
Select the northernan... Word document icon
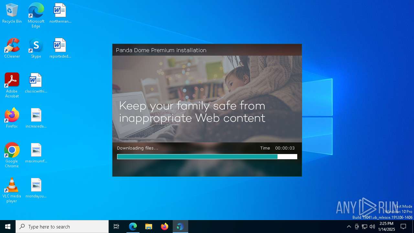point(60,14)
